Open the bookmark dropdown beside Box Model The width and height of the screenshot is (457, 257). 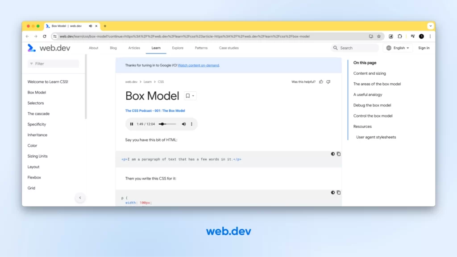coord(190,96)
